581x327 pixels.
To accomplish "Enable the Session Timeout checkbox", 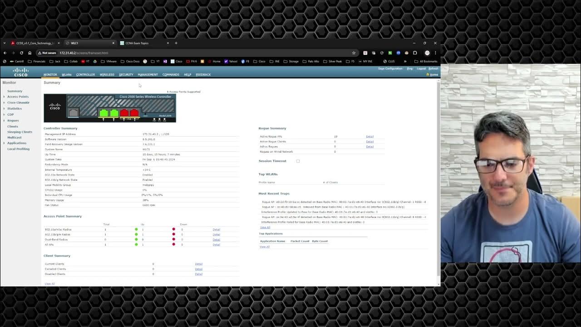I will click(298, 161).
